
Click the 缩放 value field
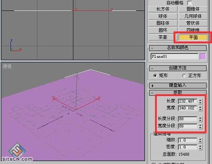[187, 140]
